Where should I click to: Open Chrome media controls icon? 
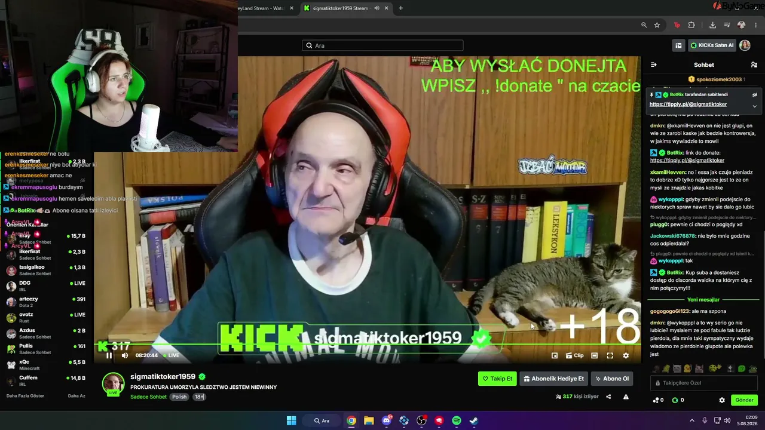pyautogui.click(x=727, y=25)
